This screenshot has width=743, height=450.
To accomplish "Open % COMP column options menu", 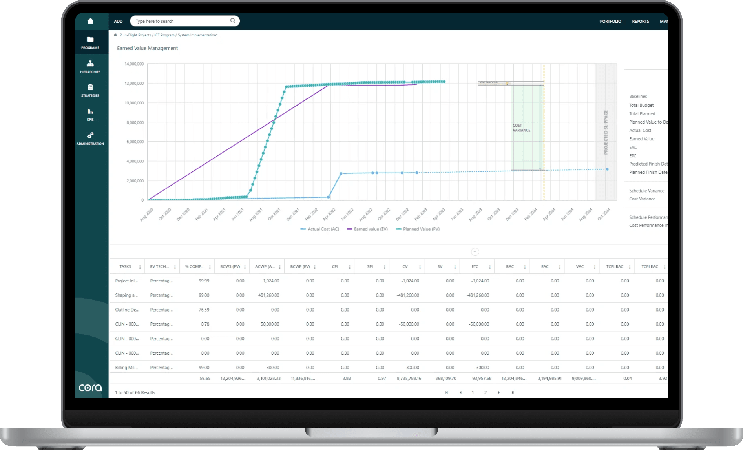I will (x=210, y=267).
